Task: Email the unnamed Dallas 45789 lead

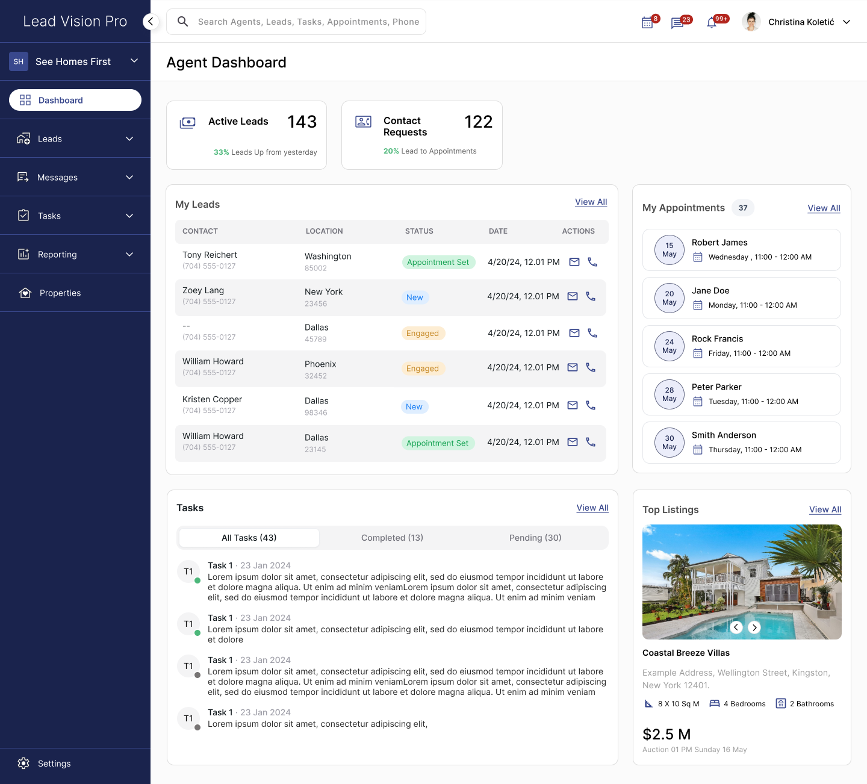Action: (x=574, y=333)
